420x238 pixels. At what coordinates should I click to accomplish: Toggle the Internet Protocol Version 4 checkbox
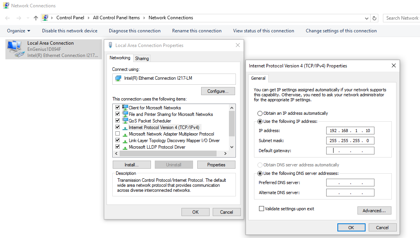pyautogui.click(x=117, y=127)
